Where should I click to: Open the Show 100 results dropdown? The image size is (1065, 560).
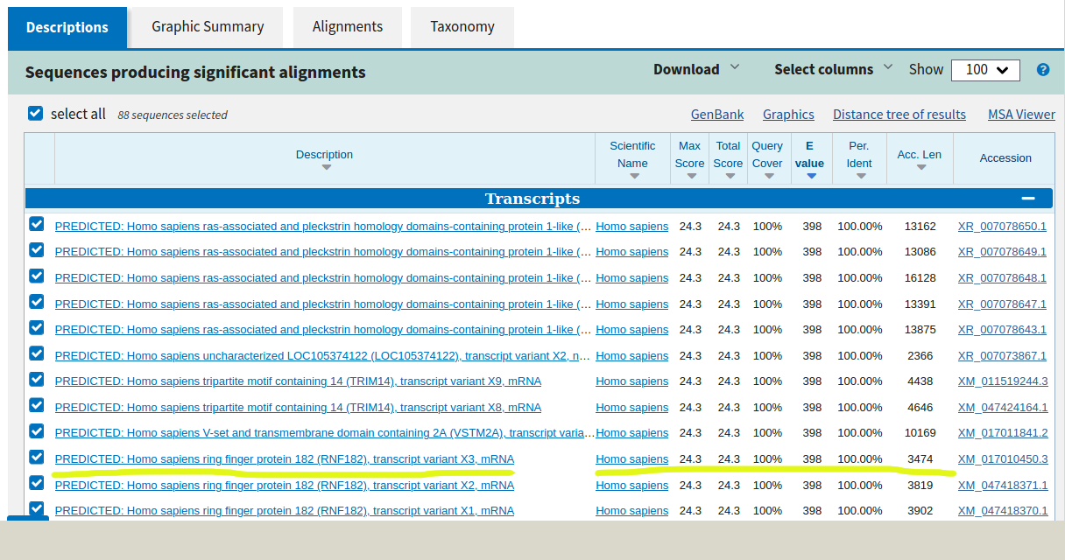click(x=985, y=70)
